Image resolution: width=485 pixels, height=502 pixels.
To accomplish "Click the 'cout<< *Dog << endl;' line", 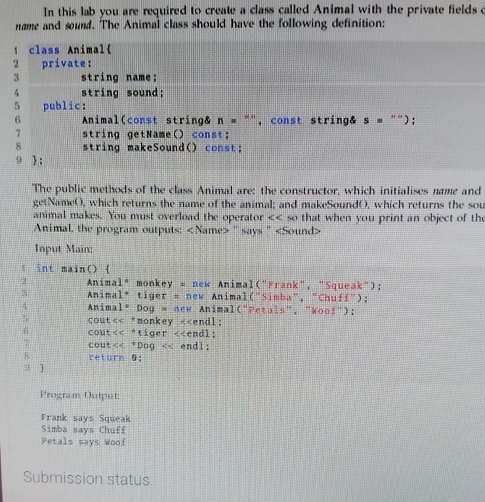I will point(149,345).
